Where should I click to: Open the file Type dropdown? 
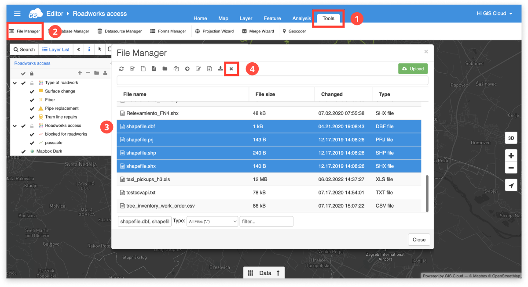coord(212,221)
